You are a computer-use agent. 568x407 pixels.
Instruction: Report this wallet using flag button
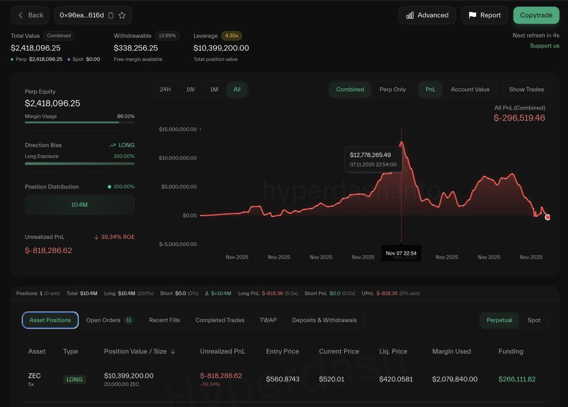(484, 15)
